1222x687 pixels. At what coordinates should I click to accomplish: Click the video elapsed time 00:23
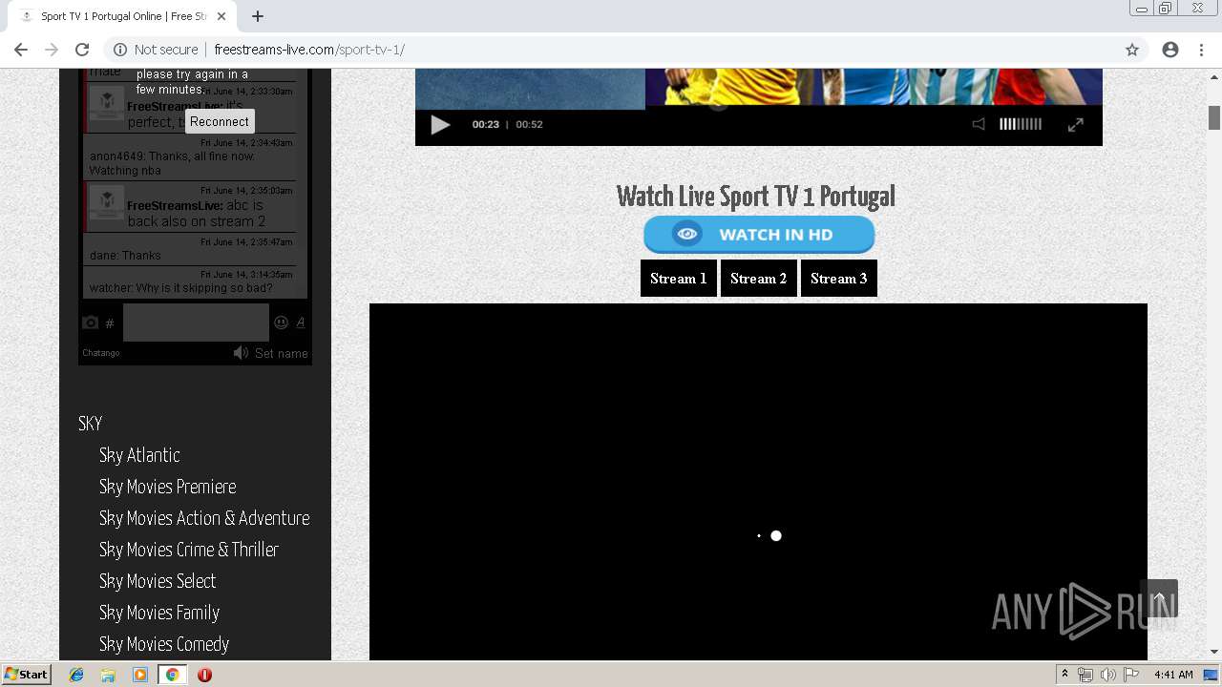(485, 124)
